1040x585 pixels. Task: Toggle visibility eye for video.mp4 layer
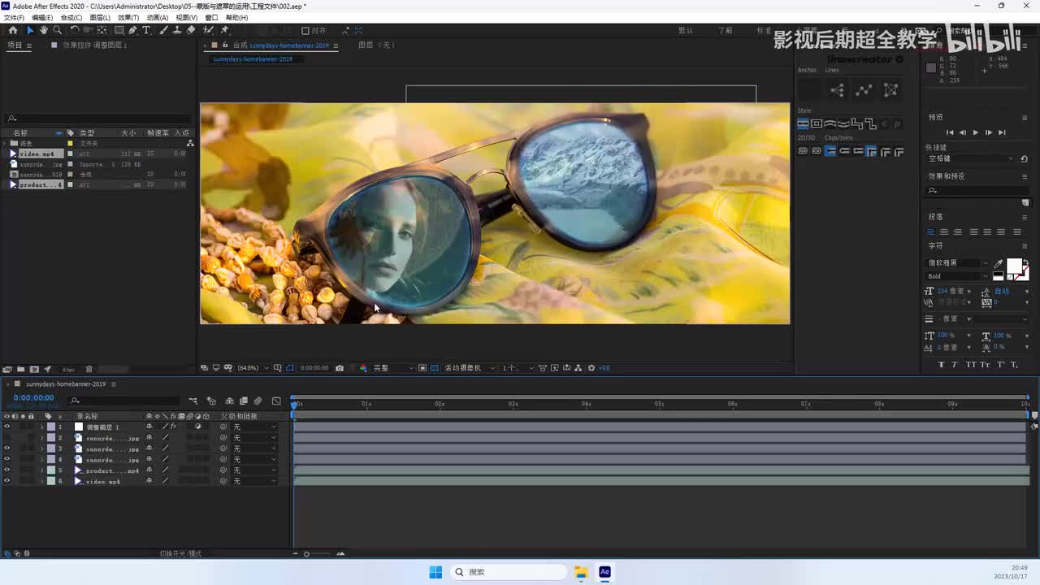(x=6, y=481)
